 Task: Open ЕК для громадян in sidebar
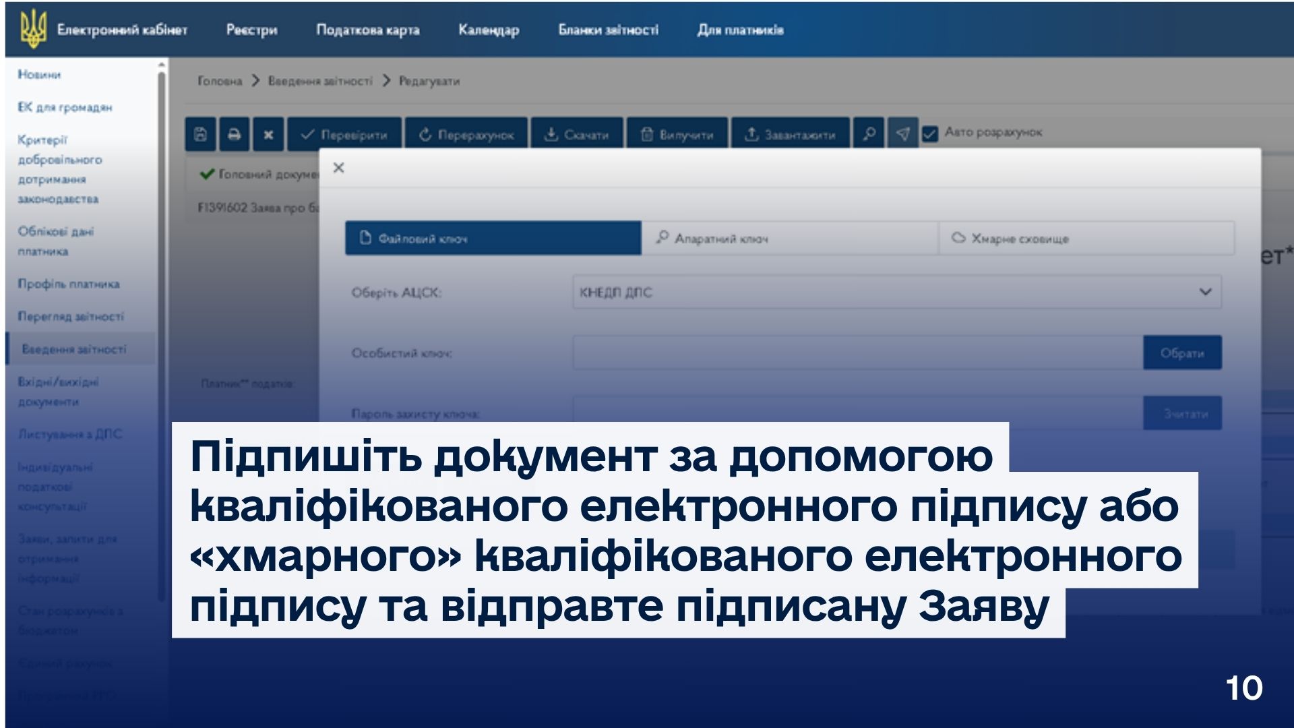click(x=65, y=107)
